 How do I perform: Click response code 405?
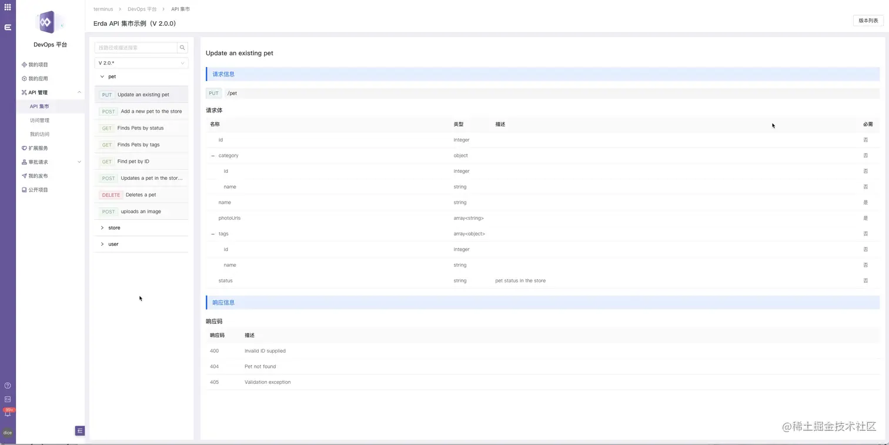pos(214,382)
